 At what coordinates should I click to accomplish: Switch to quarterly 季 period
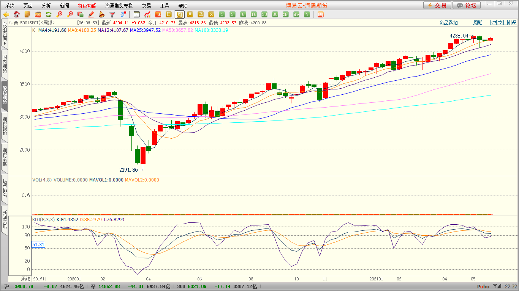click(201, 14)
